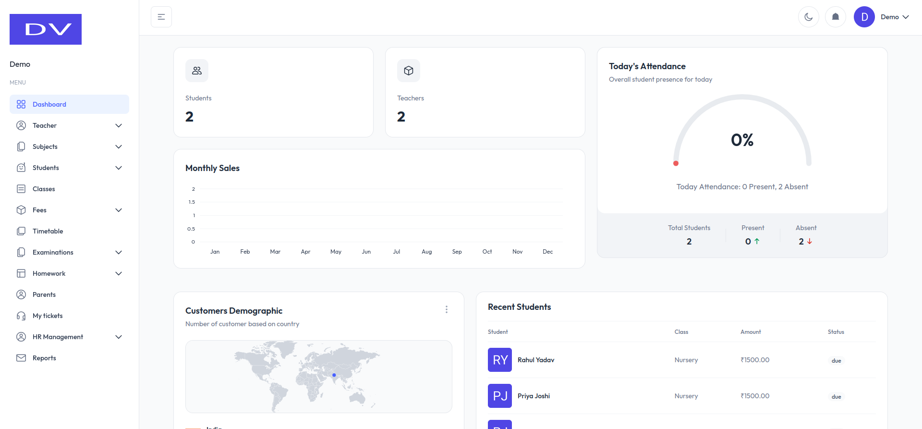Click the Students sidebar icon

(21, 168)
